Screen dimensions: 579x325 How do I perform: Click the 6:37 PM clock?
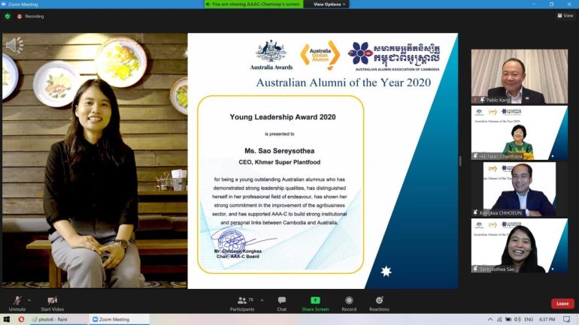pyautogui.click(x=547, y=320)
